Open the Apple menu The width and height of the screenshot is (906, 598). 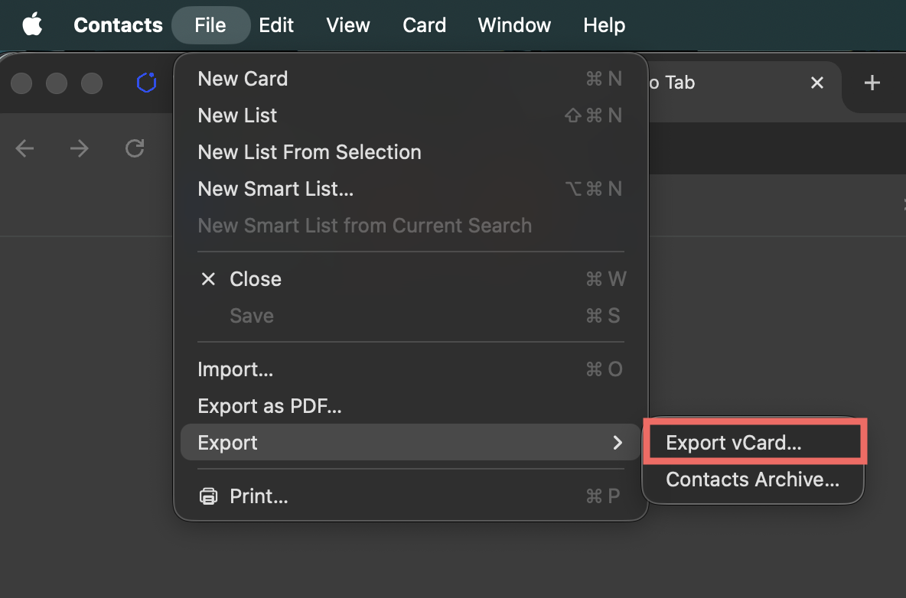pos(32,25)
